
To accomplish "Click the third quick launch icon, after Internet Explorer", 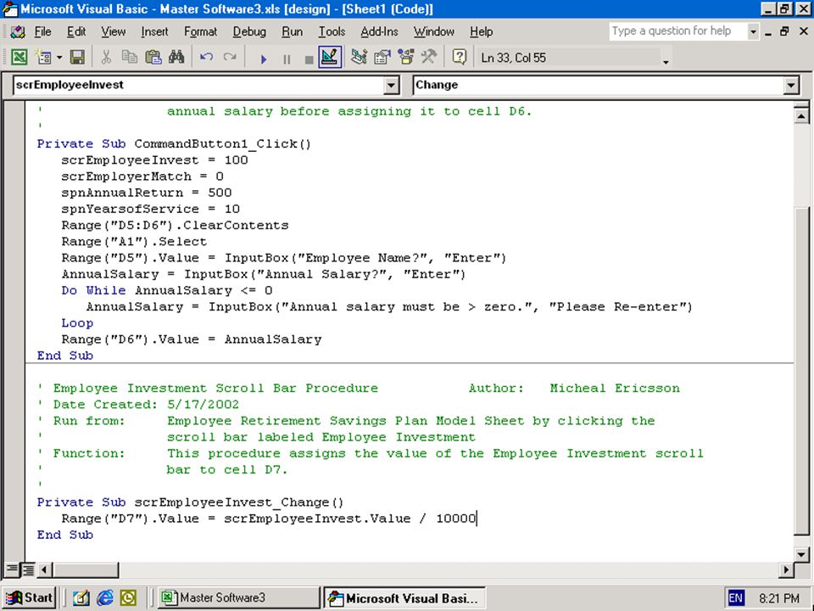I will [128, 598].
